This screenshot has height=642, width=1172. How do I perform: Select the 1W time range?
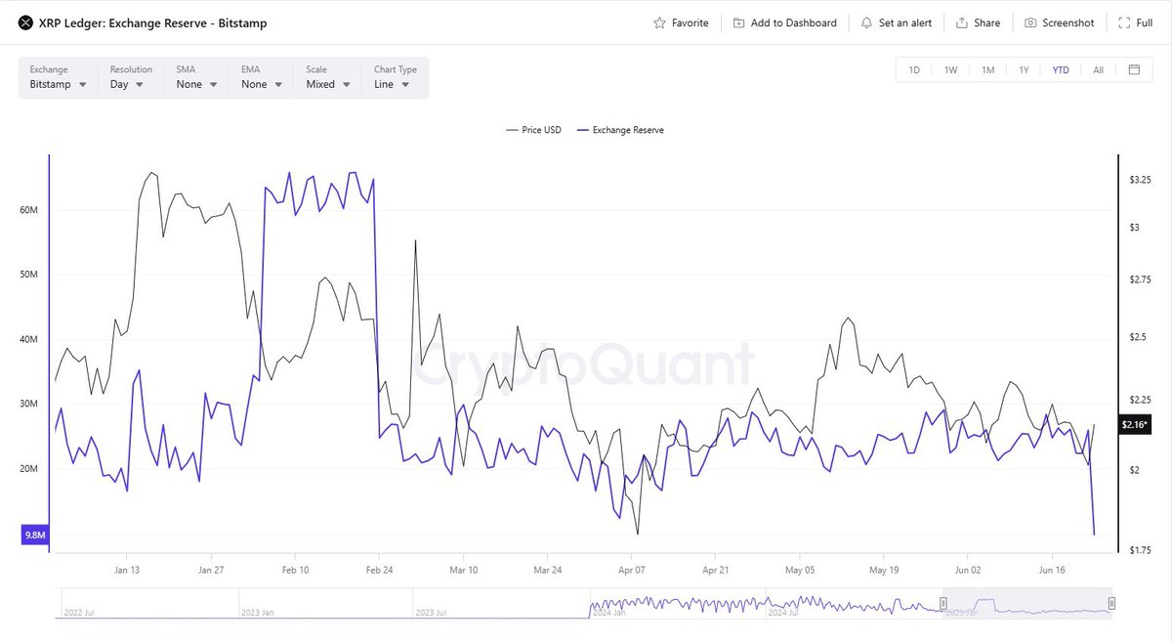950,69
